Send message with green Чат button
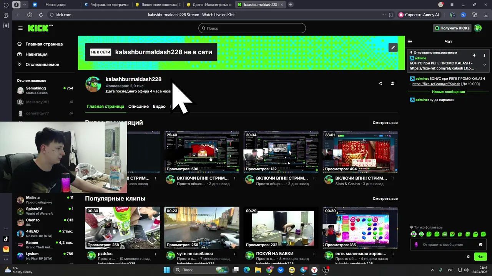This screenshot has height=276, width=492. point(480,256)
